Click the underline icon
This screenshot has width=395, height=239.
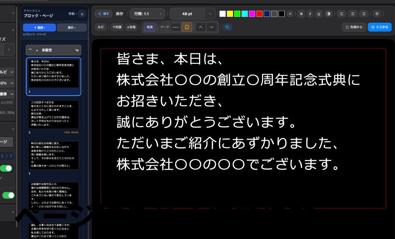[319, 14]
